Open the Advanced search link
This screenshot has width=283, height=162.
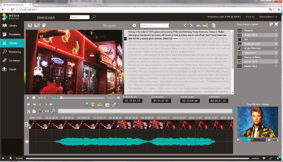click(46, 17)
